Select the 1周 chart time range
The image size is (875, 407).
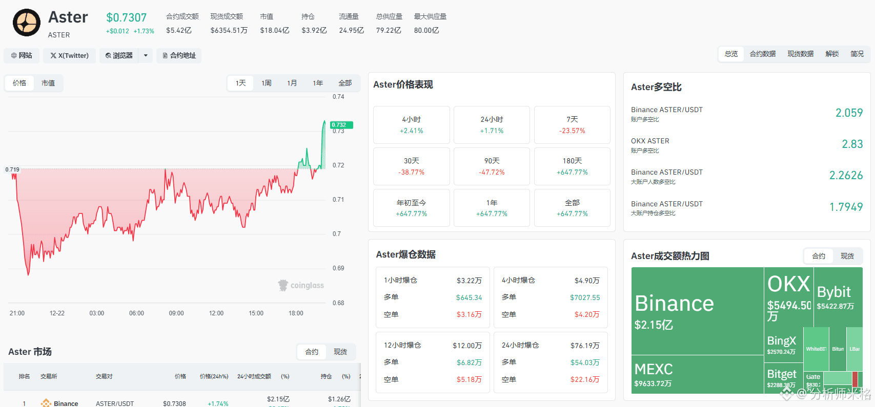(x=267, y=83)
